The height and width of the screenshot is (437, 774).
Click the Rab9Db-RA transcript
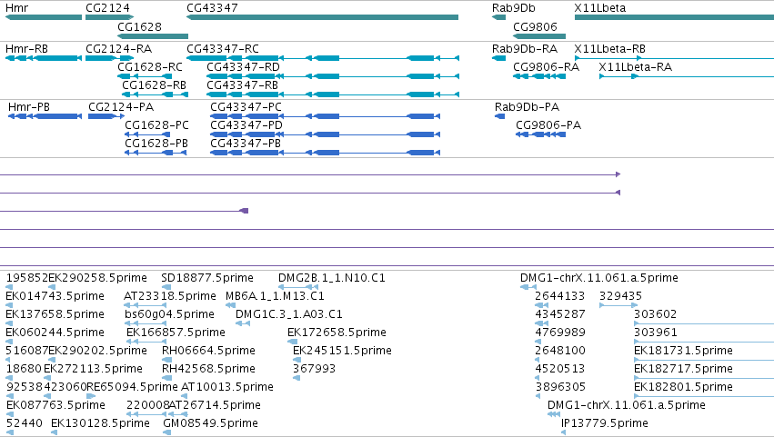(x=498, y=58)
